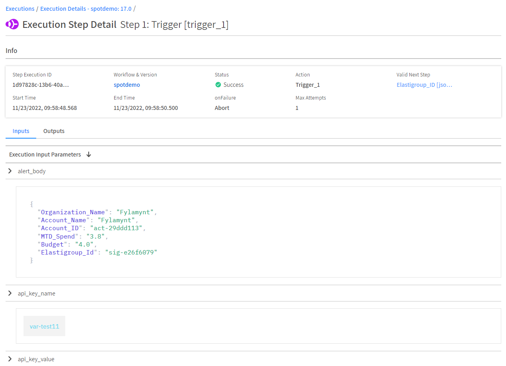Click the green Success status check icon
The height and width of the screenshot is (366, 506).
(x=218, y=85)
